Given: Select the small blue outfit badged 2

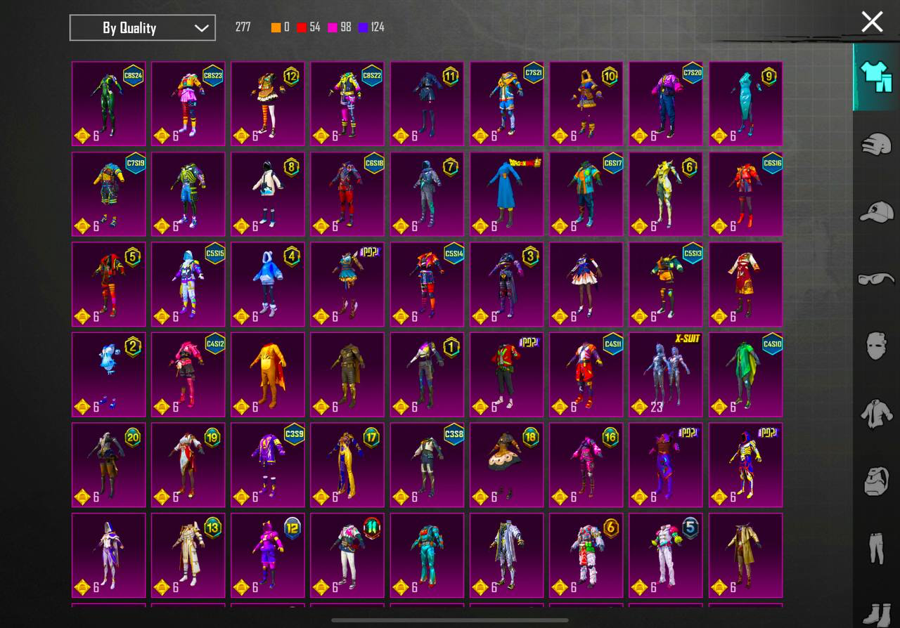Looking at the screenshot, I should pos(108,374).
